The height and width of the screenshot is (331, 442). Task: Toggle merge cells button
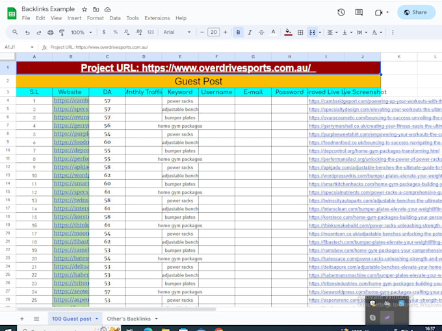tap(312, 32)
